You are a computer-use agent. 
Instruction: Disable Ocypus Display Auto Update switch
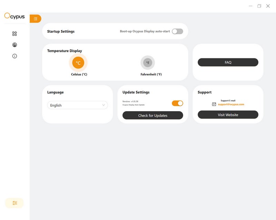(177, 103)
